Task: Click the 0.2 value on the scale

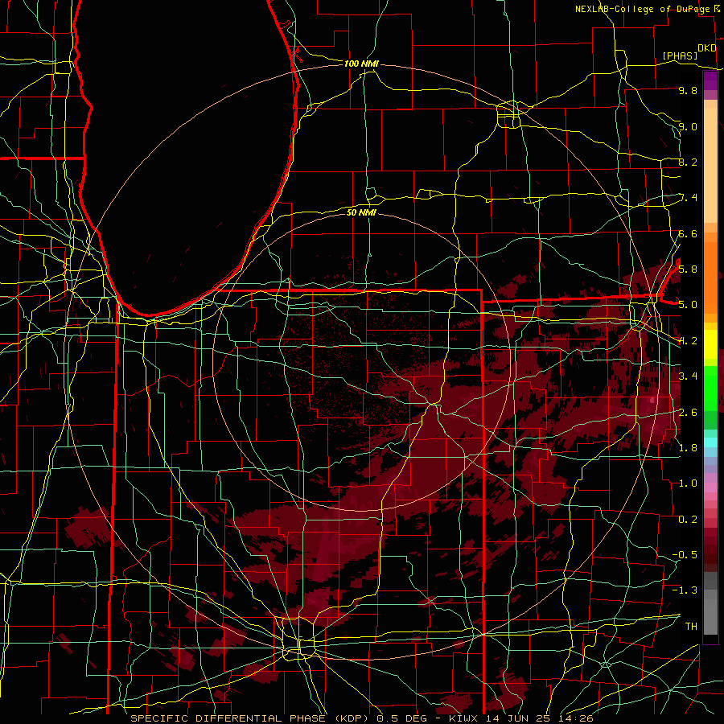Action: click(688, 519)
